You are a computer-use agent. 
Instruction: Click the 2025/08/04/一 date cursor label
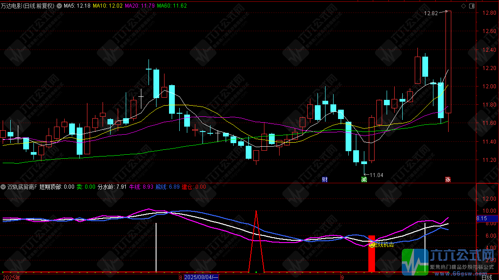[x=201, y=277]
